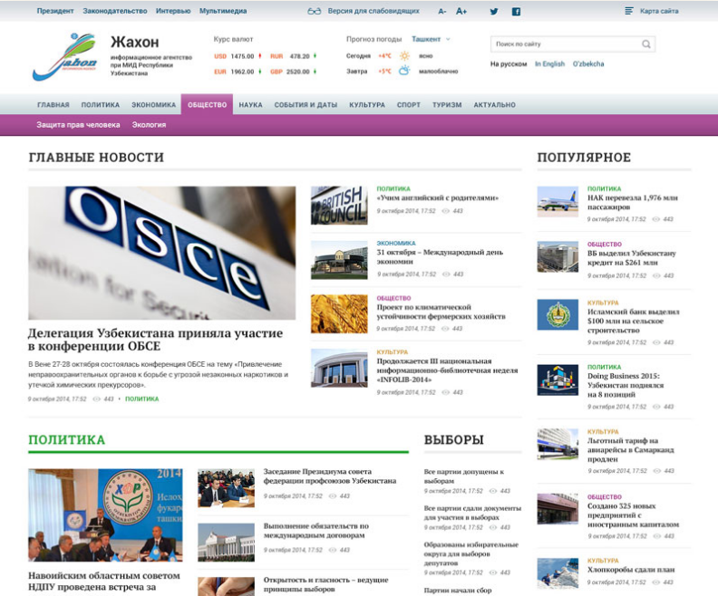This screenshot has height=596, width=718.
Task: Select На русском language option
Action: pos(509,63)
